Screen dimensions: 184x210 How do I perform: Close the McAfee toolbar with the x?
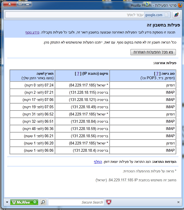178,202
